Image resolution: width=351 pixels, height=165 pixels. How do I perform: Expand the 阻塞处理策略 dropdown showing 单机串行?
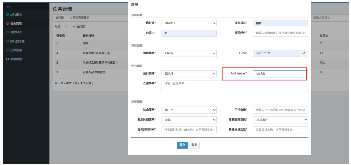(x=280, y=120)
